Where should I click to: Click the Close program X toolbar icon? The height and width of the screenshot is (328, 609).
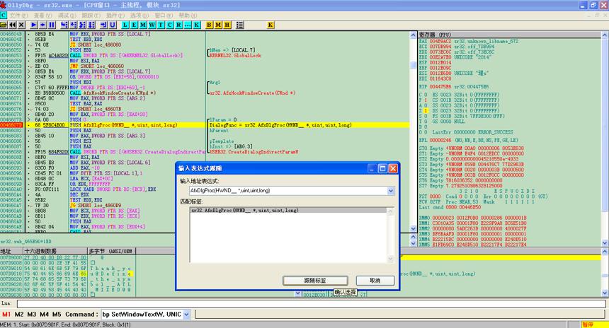point(21,25)
